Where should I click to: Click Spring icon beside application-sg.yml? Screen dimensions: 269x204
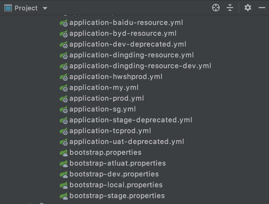[x=63, y=109]
